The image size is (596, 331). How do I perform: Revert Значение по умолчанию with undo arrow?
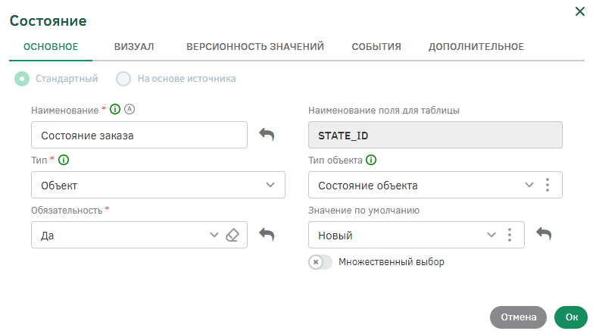pyautogui.click(x=544, y=235)
